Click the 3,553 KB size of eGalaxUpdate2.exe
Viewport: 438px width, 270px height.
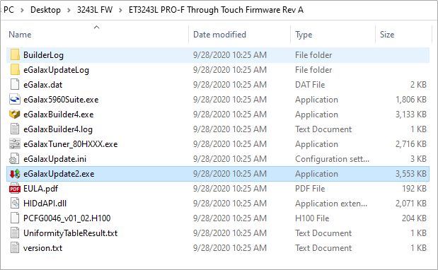click(411, 174)
